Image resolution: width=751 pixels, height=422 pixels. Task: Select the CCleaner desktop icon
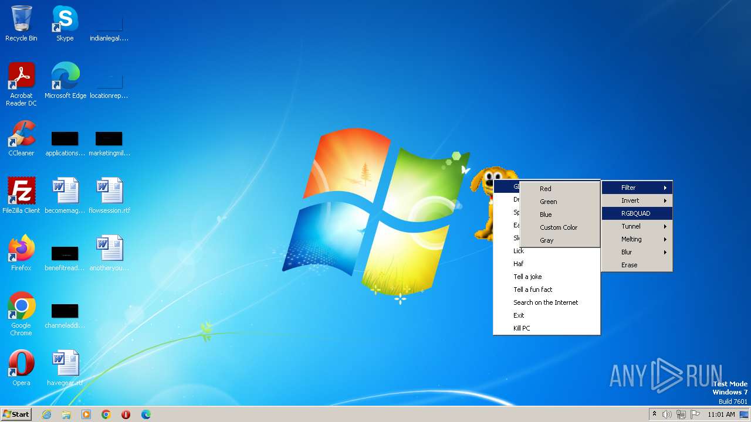tap(21, 138)
